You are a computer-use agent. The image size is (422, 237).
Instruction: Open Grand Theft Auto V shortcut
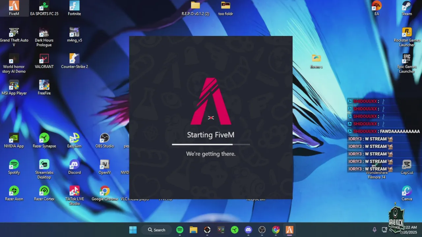coord(14,37)
